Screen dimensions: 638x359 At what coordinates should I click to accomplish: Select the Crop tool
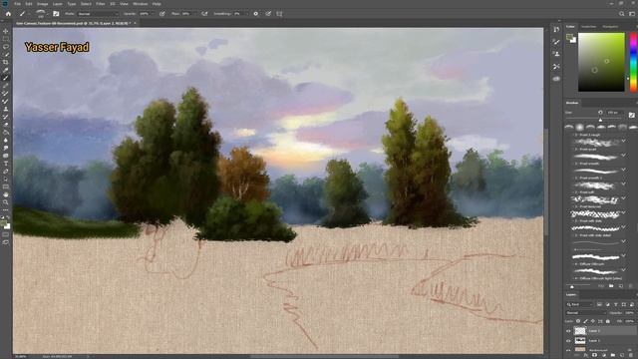tap(6, 62)
